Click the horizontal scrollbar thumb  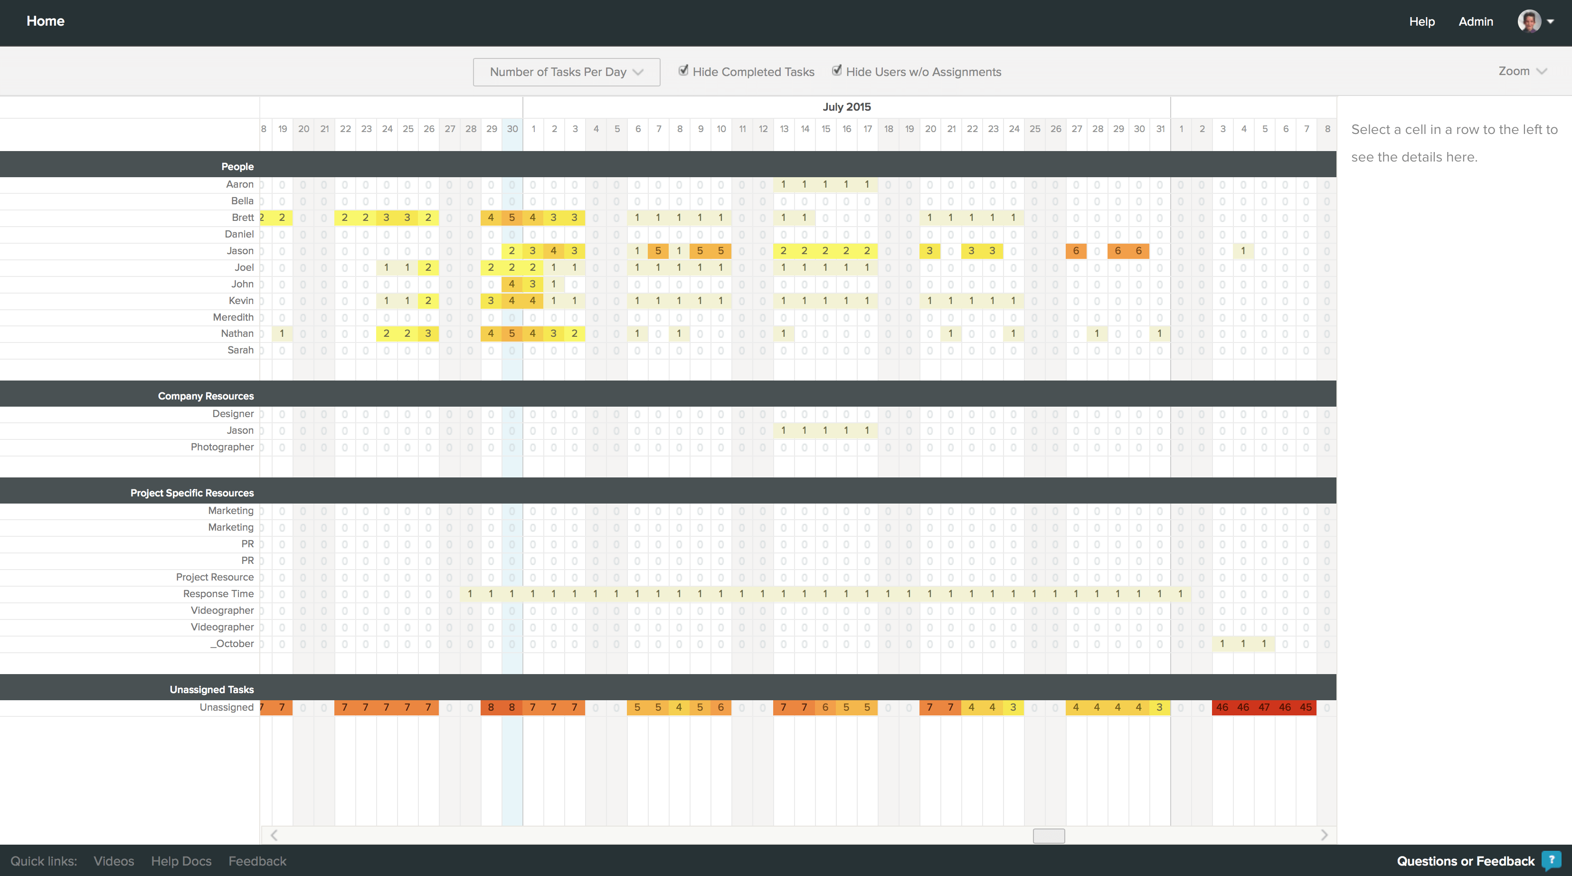coord(1049,835)
